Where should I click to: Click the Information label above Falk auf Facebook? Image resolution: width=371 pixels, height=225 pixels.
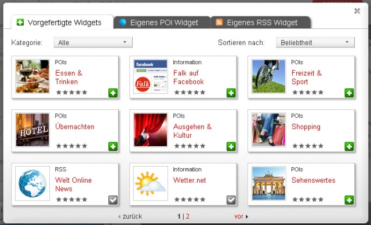[187, 62]
